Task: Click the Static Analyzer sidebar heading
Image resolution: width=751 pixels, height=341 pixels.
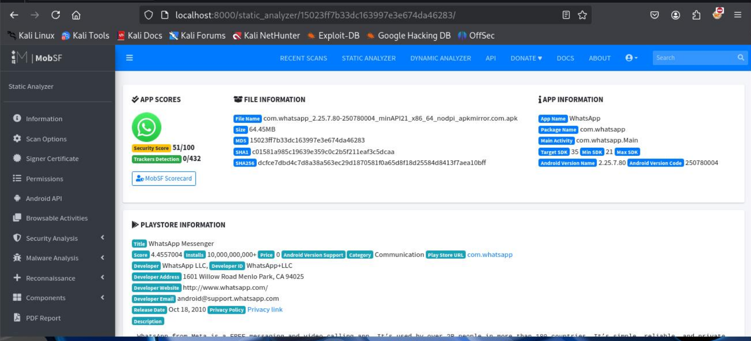Action: click(31, 86)
